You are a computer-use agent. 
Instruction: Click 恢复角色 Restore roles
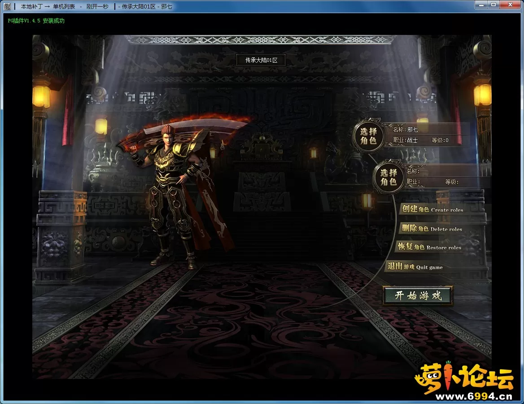[x=429, y=247]
